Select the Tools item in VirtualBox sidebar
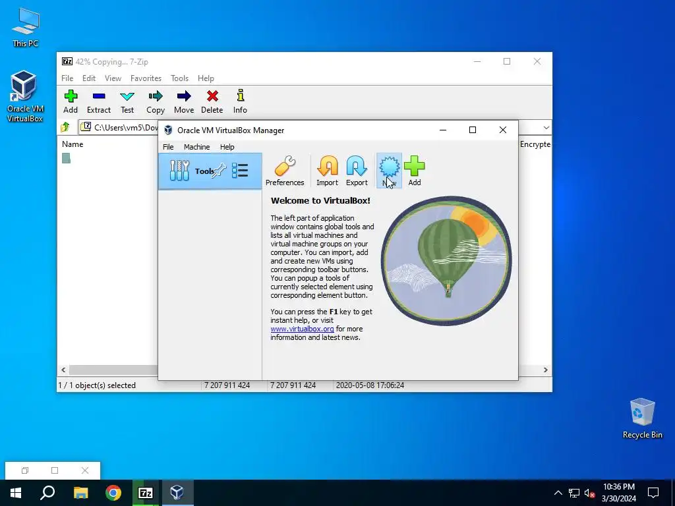Image resolution: width=675 pixels, height=506 pixels. point(210,171)
